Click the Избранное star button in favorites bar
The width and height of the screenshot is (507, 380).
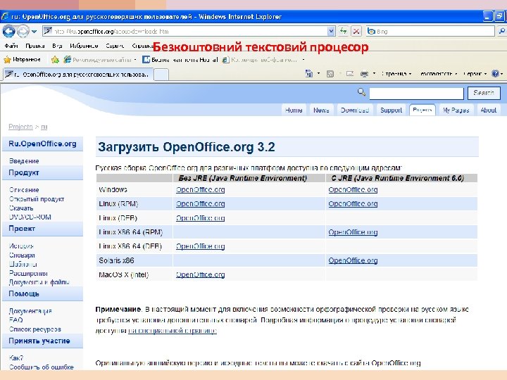click(22, 59)
